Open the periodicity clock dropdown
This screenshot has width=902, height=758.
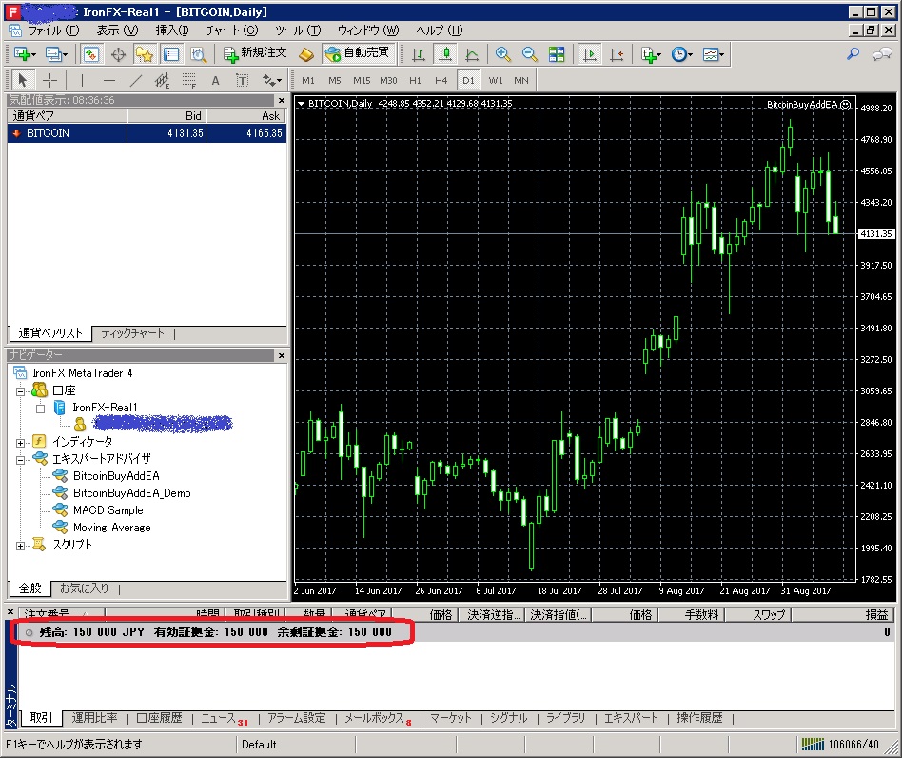coord(681,54)
